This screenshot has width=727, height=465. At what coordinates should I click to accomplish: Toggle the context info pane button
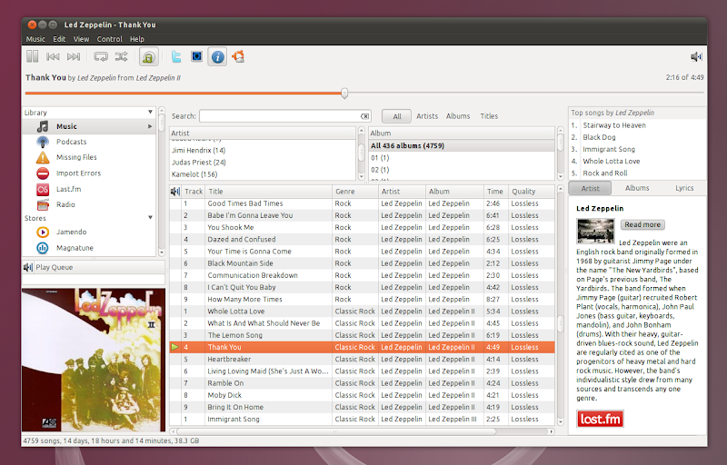(217, 57)
